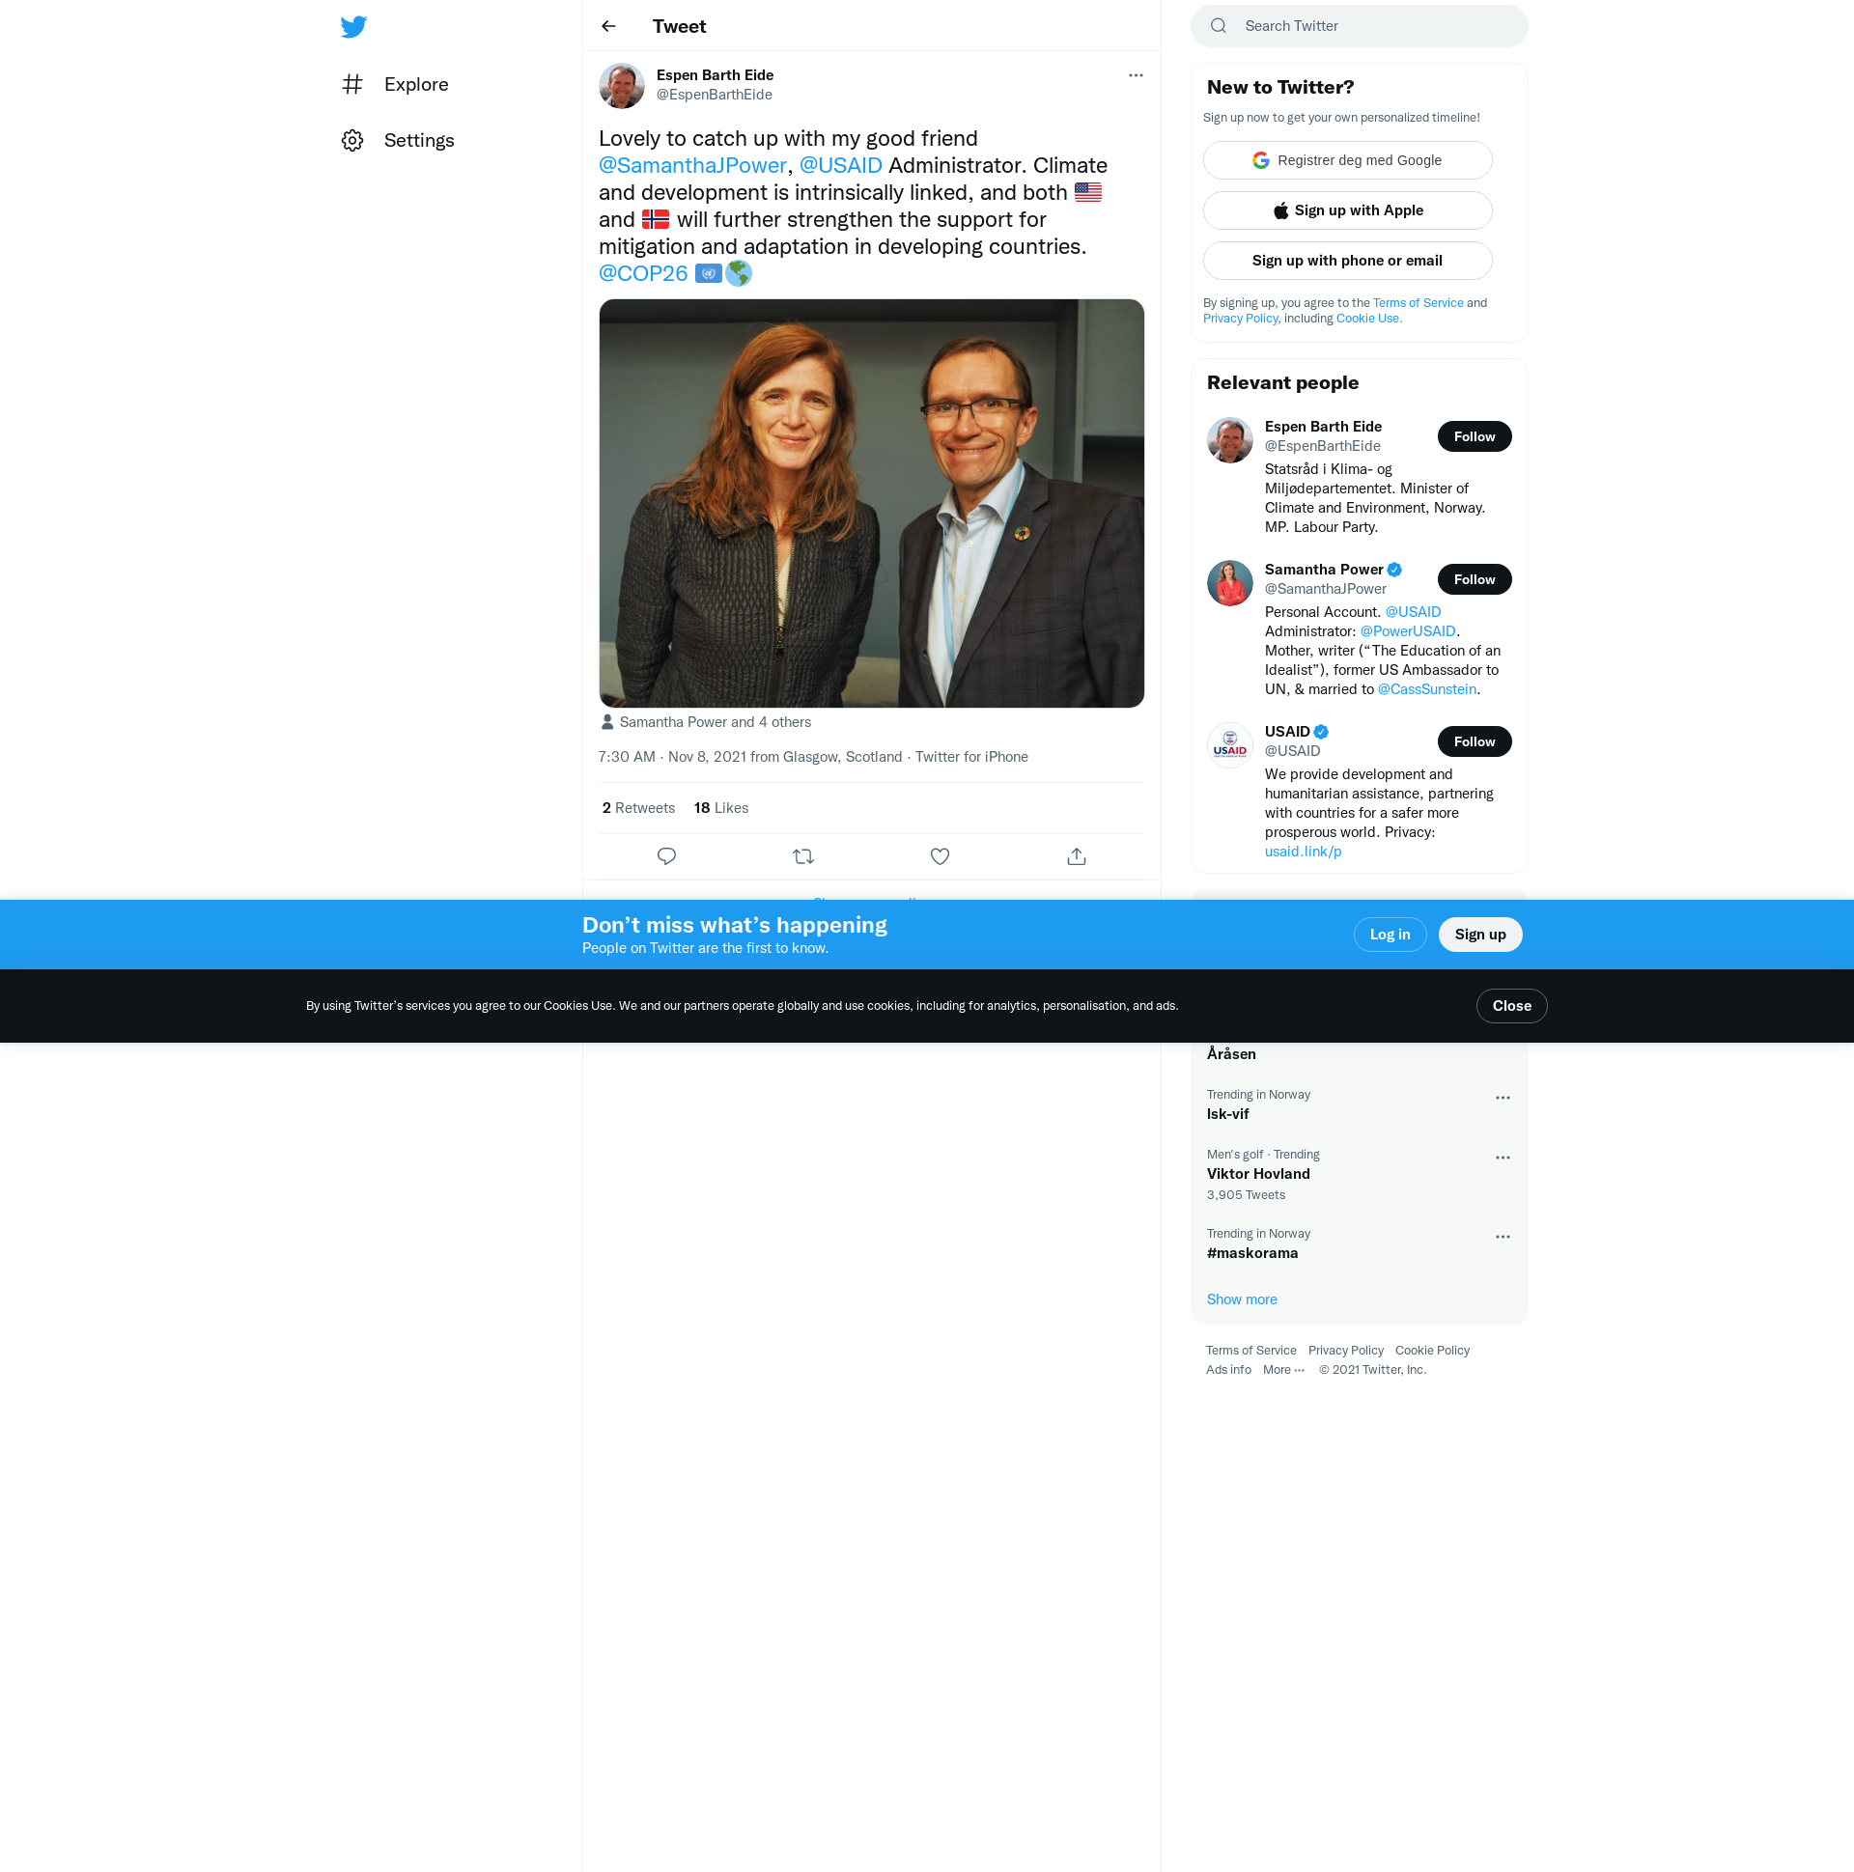Screen dimensions: 1854x1872
Task: Click the @EspenBarthEide handle on the tweet
Action: 715,95
